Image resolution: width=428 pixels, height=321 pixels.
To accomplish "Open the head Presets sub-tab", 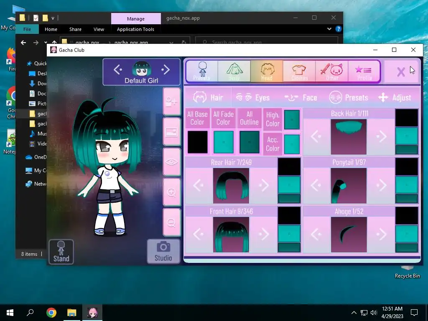I will pos(348,97).
